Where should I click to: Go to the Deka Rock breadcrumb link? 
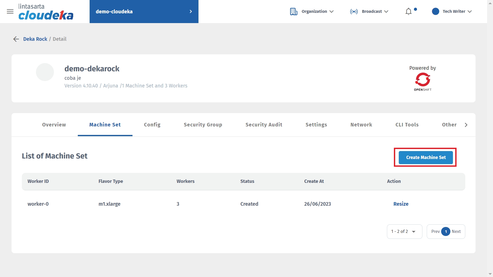[35, 39]
